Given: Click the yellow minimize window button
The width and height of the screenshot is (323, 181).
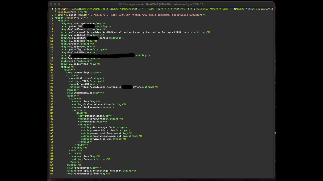Looking at the screenshot, I should [55, 4].
